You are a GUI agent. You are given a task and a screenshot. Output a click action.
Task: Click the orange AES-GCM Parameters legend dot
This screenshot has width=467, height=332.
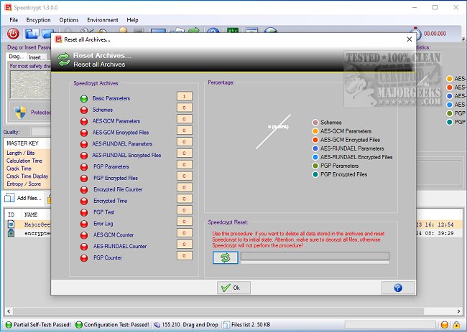pyautogui.click(x=315, y=131)
